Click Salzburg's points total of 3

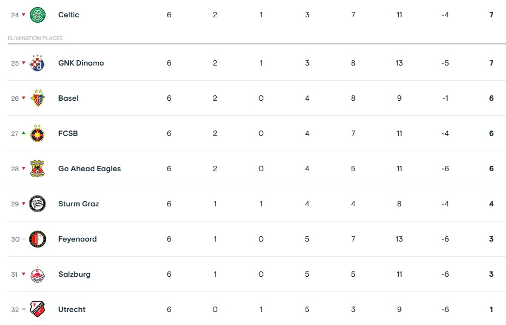click(x=491, y=274)
